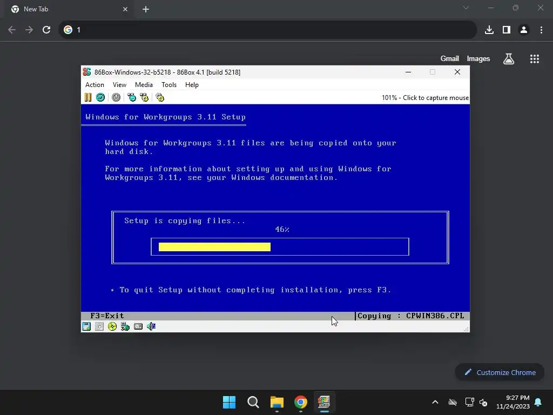Open Search Labs flask icon
Screen dimensions: 553x415
click(509, 59)
